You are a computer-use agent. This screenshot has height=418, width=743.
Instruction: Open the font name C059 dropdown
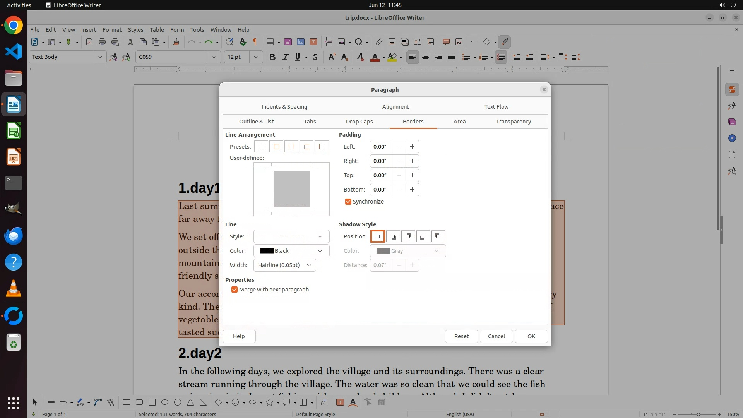click(214, 57)
